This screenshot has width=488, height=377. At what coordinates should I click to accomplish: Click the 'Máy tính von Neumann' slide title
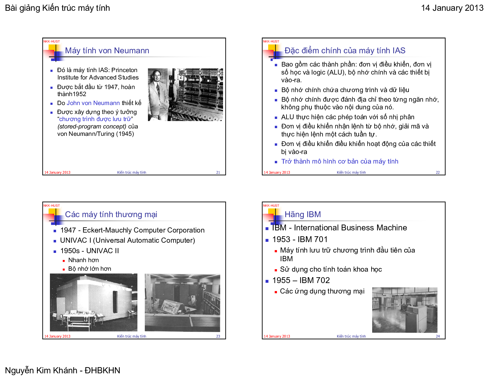tap(107, 51)
